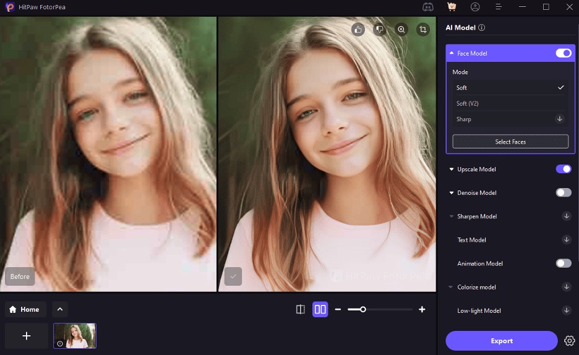579x355 pixels.
Task: Download the Sharpen Model
Action: pos(567,216)
